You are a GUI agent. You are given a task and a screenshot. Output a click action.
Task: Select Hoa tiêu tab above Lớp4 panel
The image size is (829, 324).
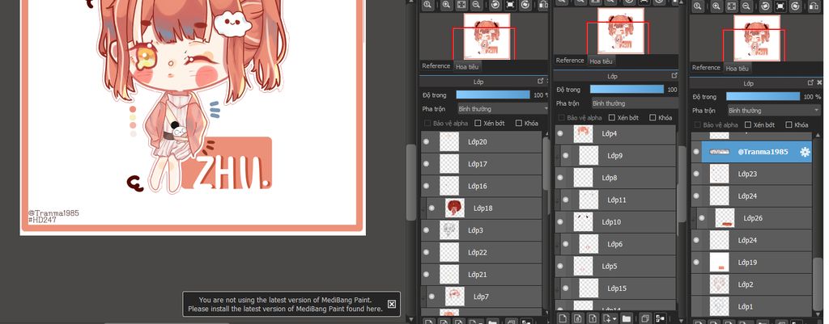[x=602, y=61]
